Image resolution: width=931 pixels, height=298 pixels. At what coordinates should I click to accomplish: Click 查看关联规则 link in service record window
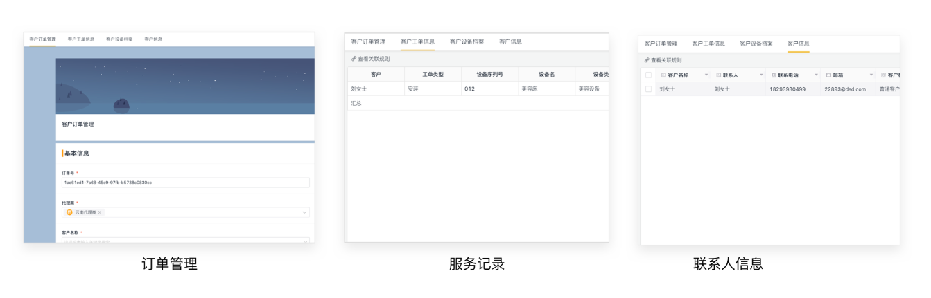[x=374, y=59]
